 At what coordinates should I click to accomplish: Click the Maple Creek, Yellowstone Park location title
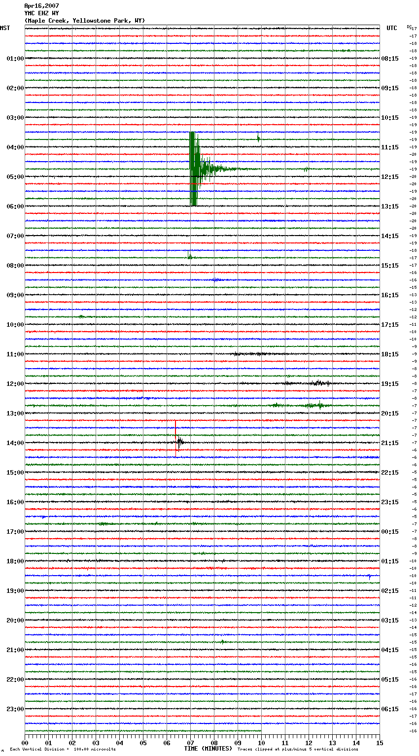click(85, 21)
